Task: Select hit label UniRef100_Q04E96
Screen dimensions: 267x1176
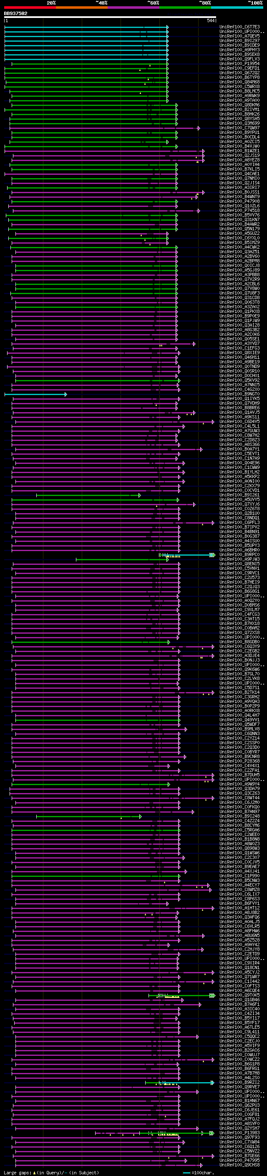Action: click(239, 463)
